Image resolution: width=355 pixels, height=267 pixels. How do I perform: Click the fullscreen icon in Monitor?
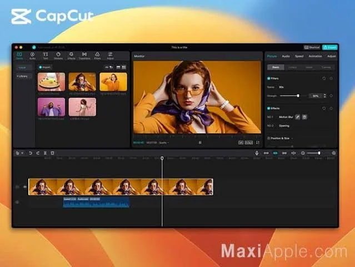tap(258, 142)
